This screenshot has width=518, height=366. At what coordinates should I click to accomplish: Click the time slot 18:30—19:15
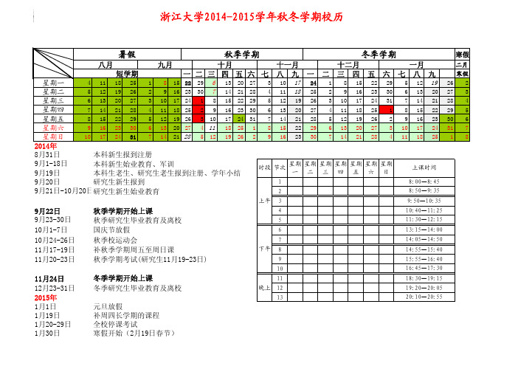pos(424,278)
